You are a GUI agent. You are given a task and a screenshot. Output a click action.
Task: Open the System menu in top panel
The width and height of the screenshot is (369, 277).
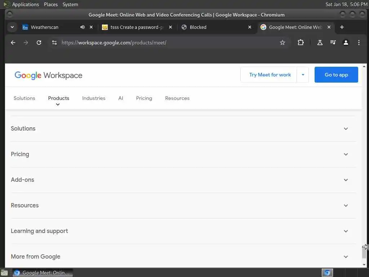coord(70,4)
